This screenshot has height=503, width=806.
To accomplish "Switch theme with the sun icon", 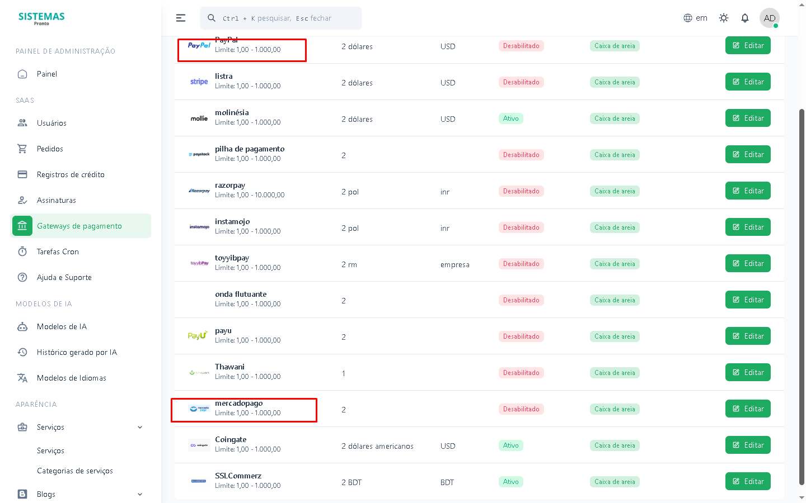I will [724, 18].
